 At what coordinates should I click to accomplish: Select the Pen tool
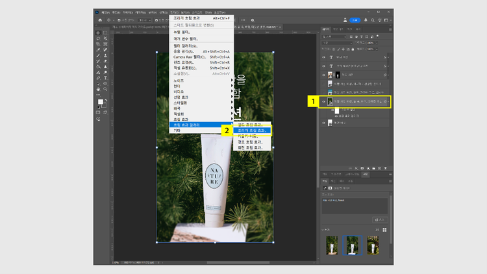pos(98,78)
